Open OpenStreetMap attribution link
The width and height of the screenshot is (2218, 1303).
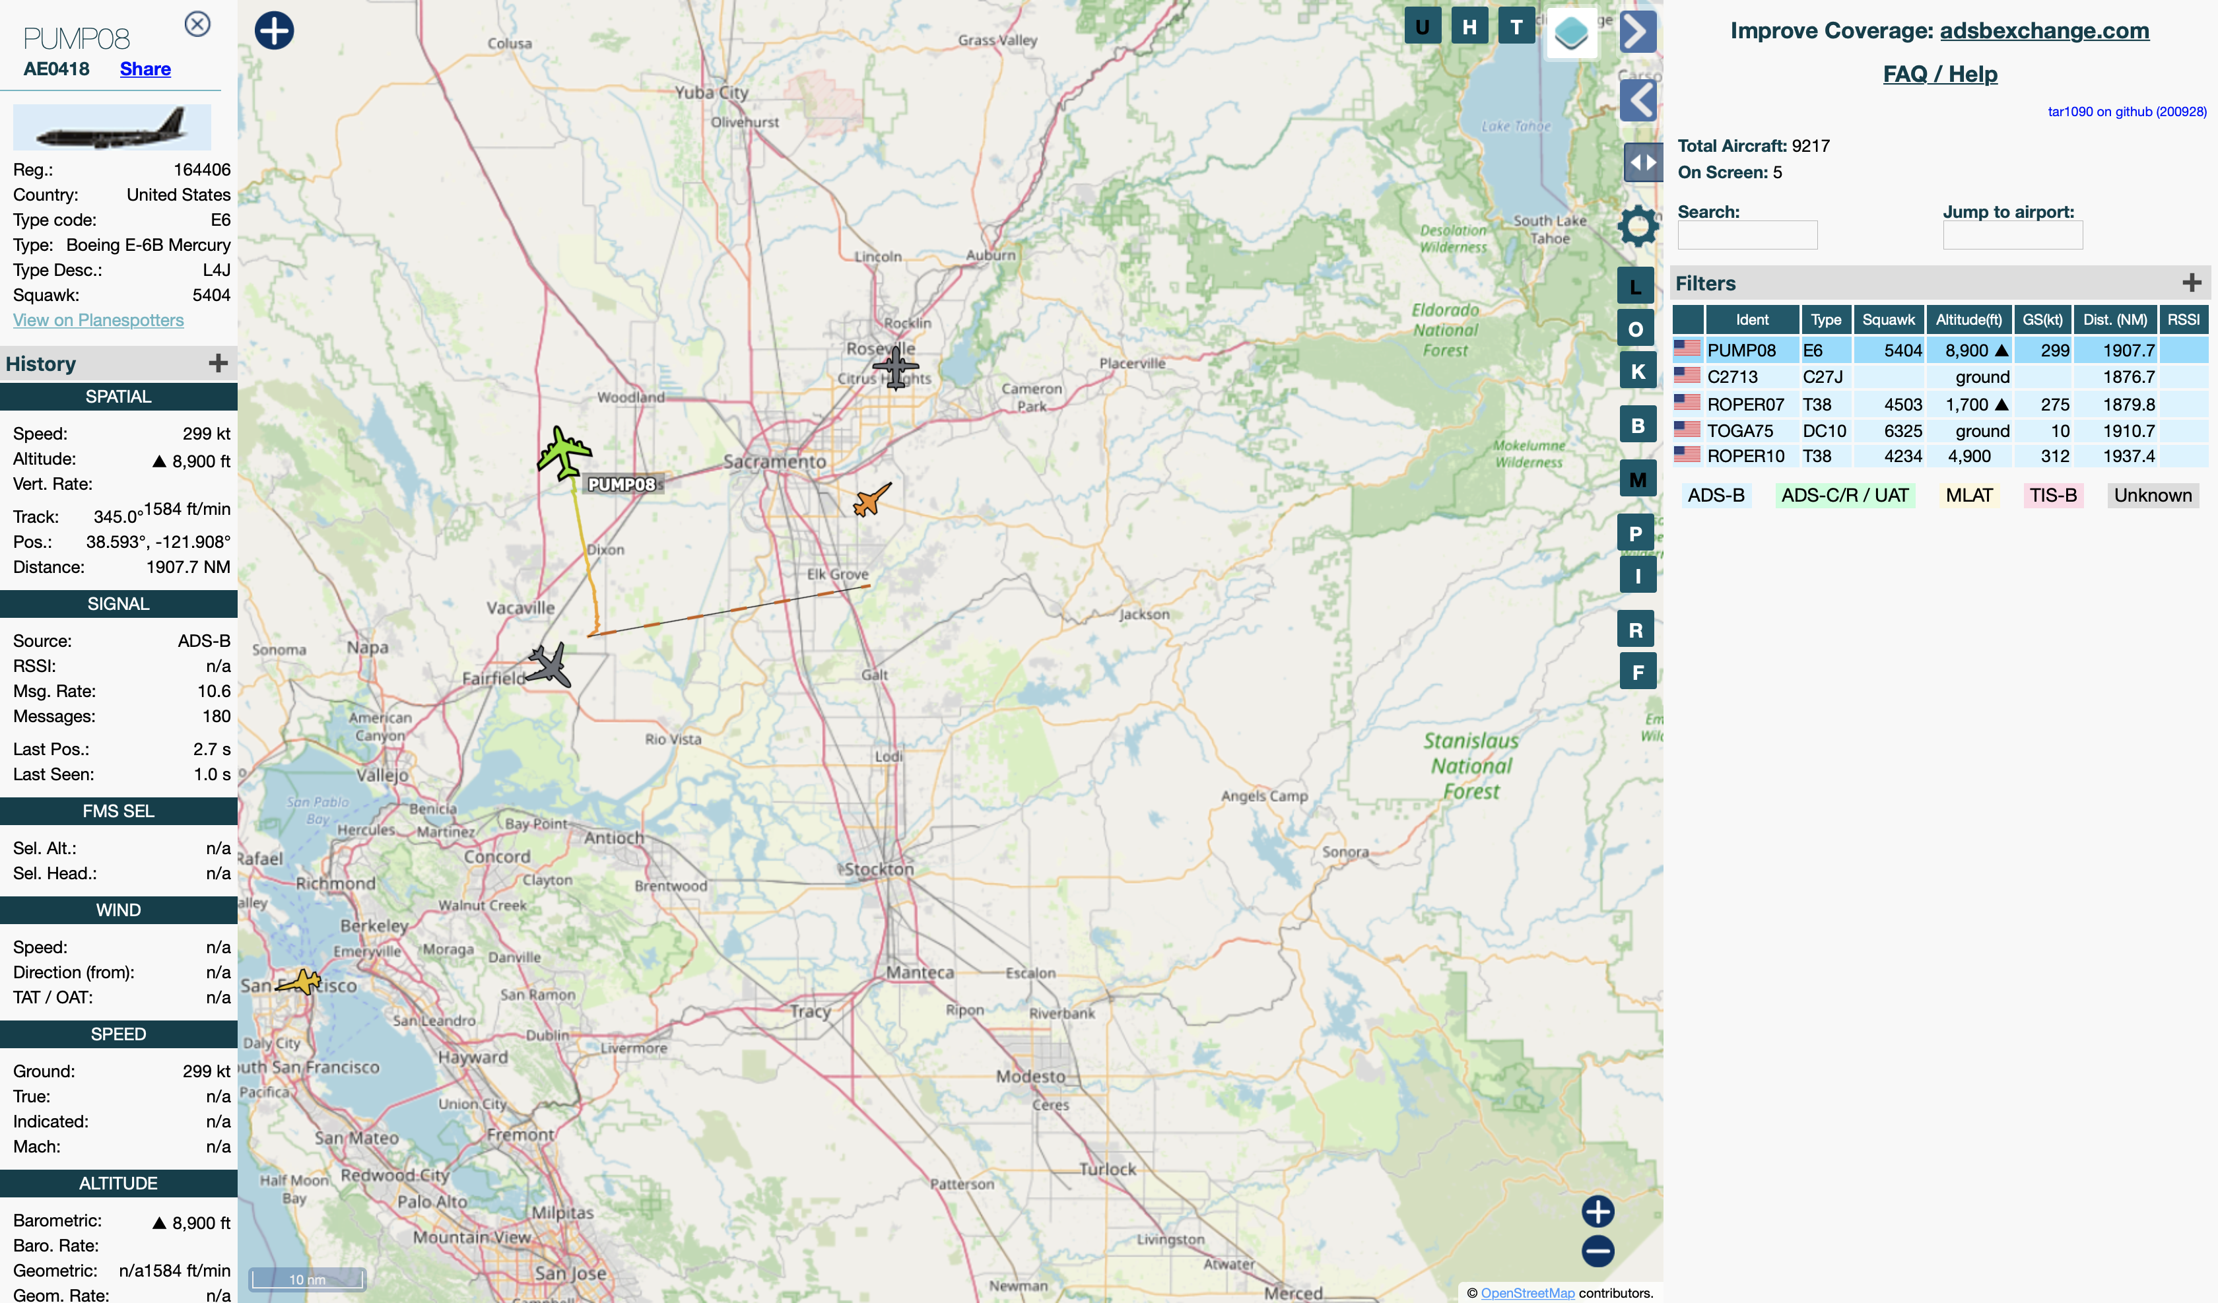click(1527, 1292)
